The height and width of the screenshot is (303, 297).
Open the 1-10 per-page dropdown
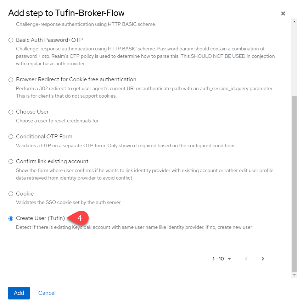(222, 259)
